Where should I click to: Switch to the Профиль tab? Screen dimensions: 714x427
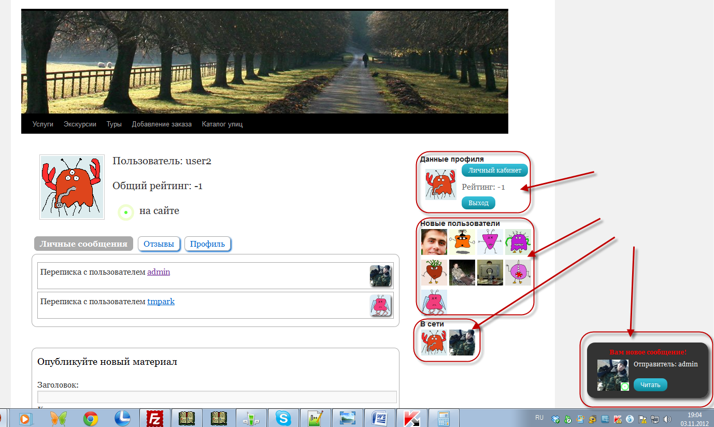click(207, 244)
